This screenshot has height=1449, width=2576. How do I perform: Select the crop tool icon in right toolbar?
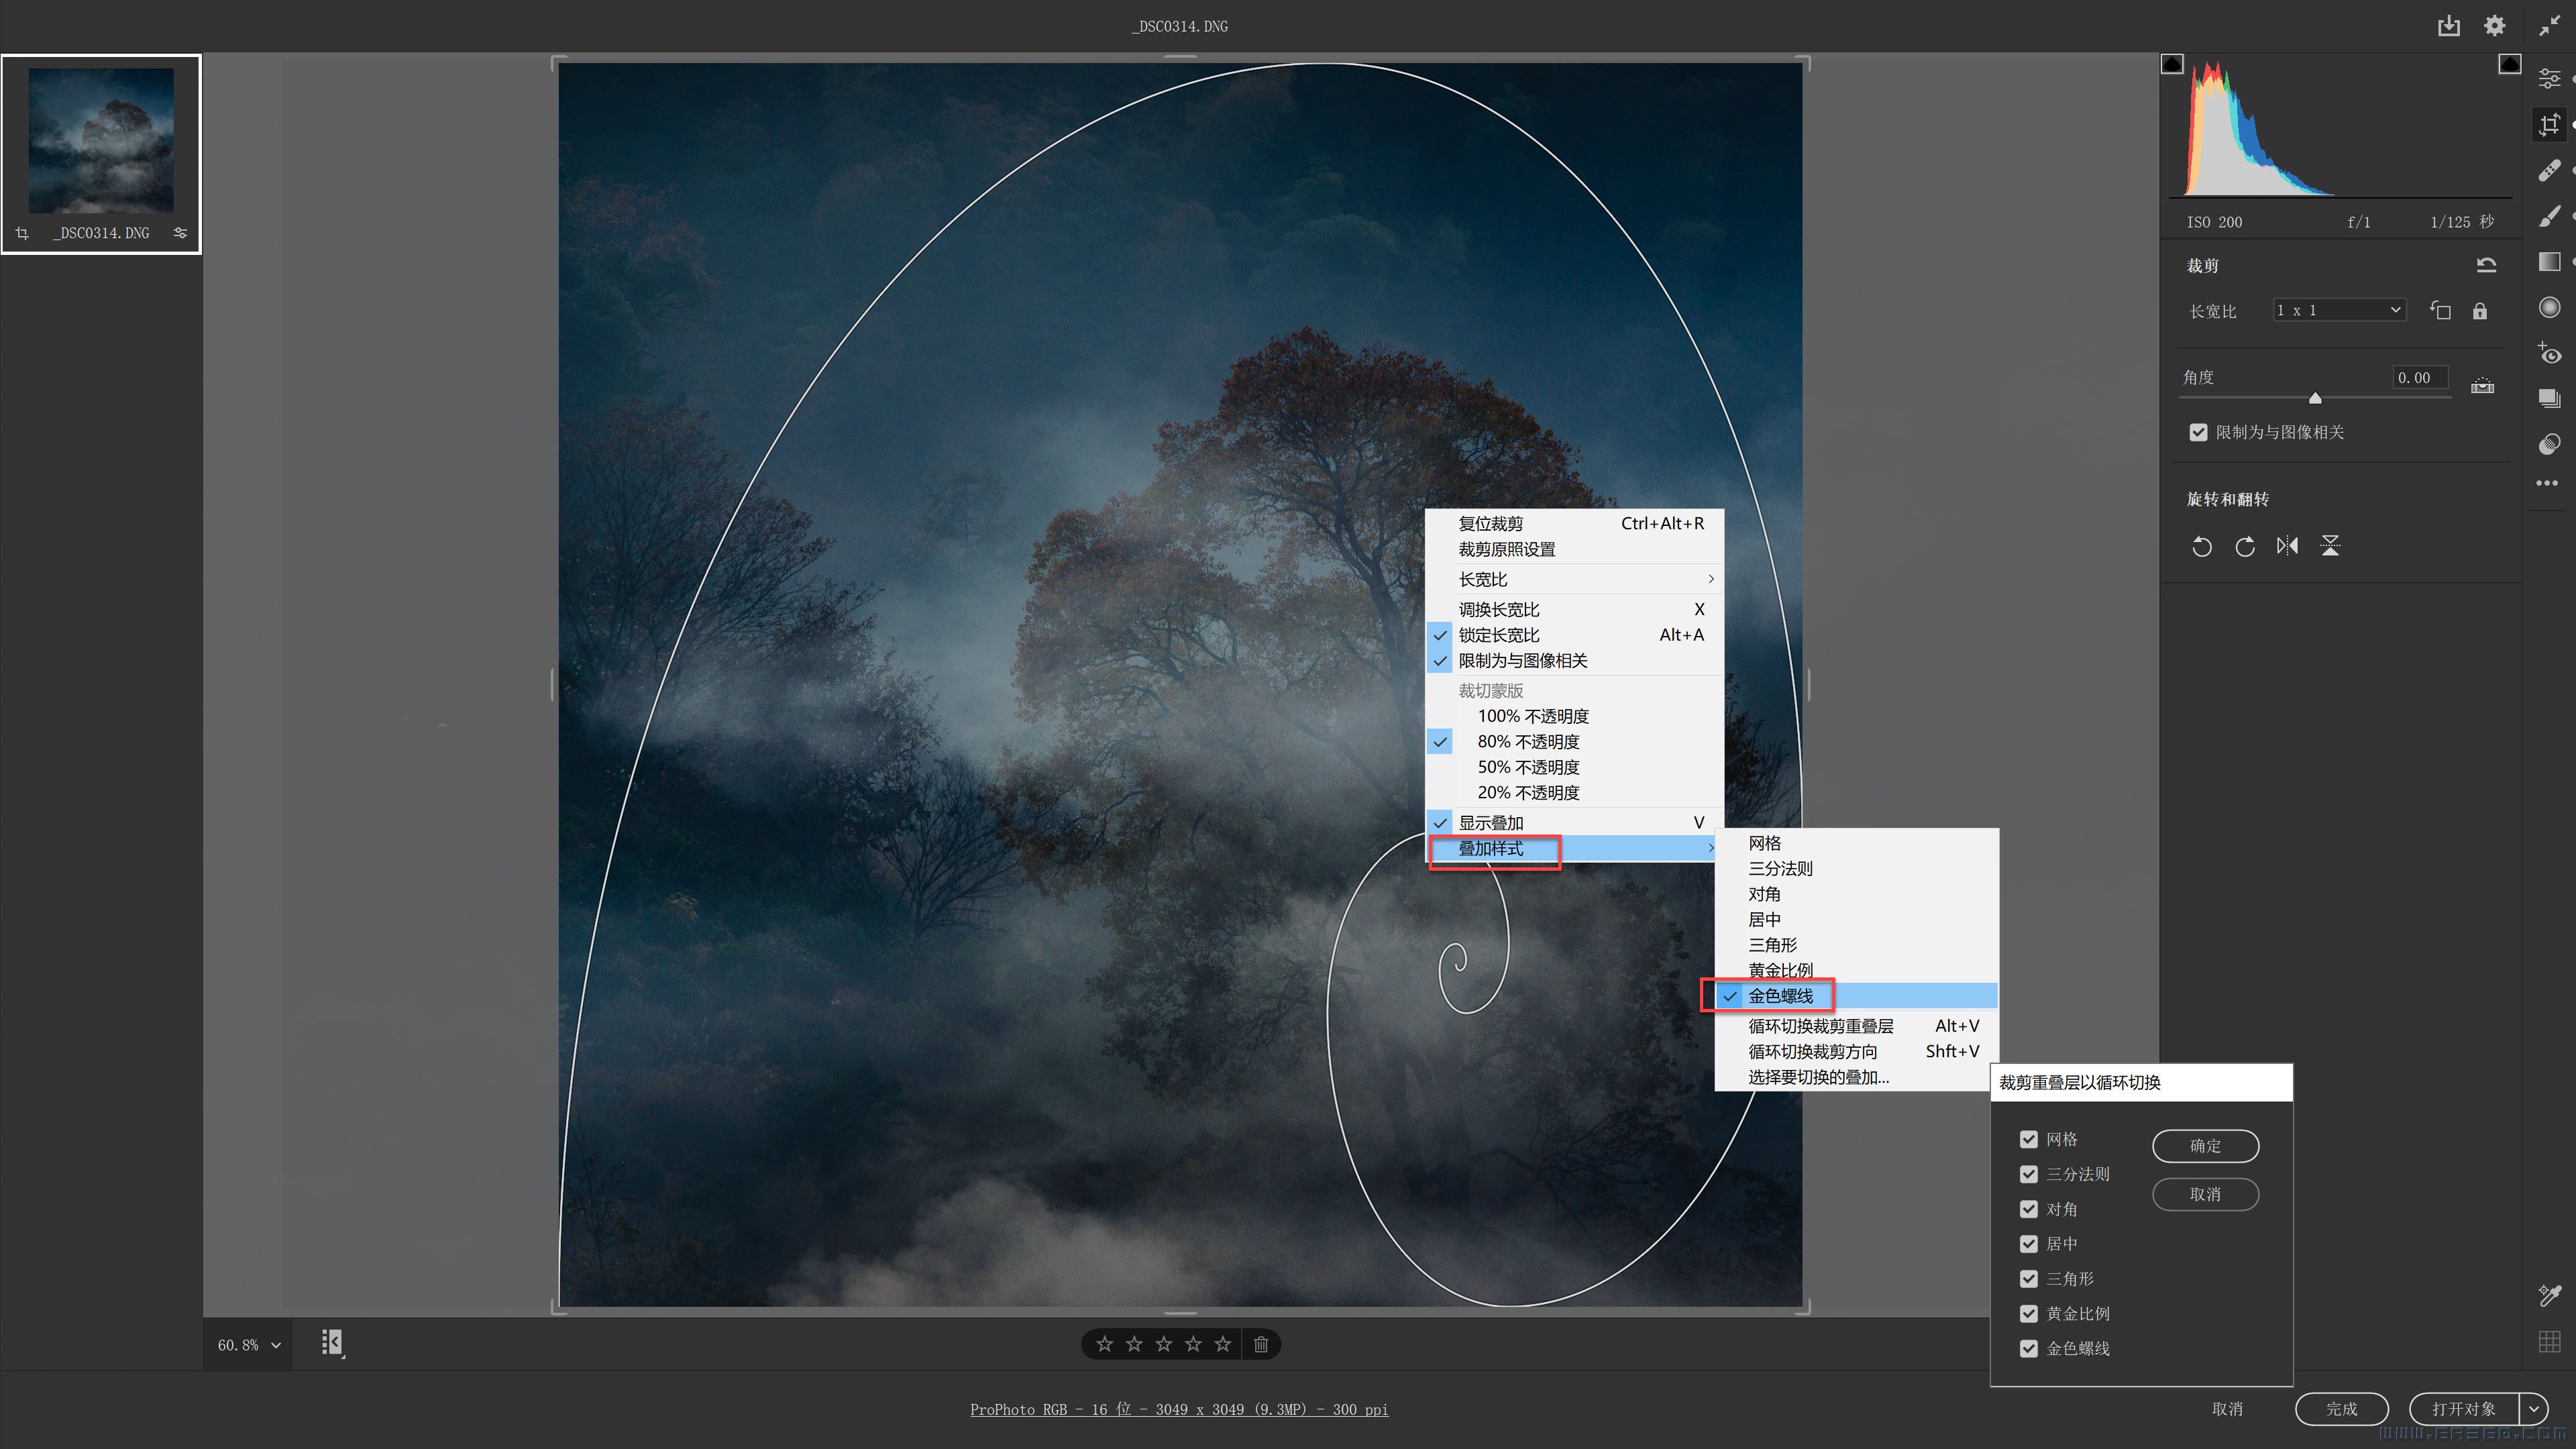tap(2549, 125)
